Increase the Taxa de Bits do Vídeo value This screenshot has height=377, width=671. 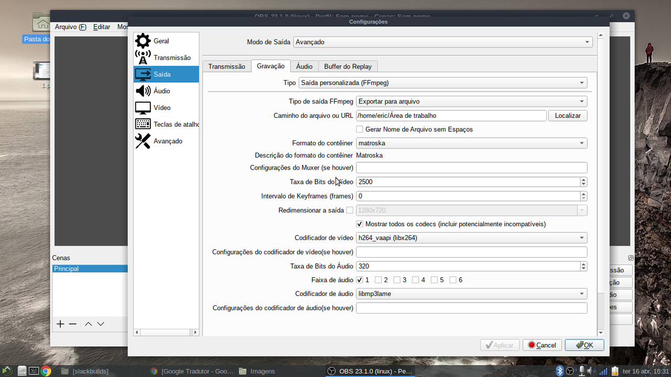pyautogui.click(x=583, y=180)
